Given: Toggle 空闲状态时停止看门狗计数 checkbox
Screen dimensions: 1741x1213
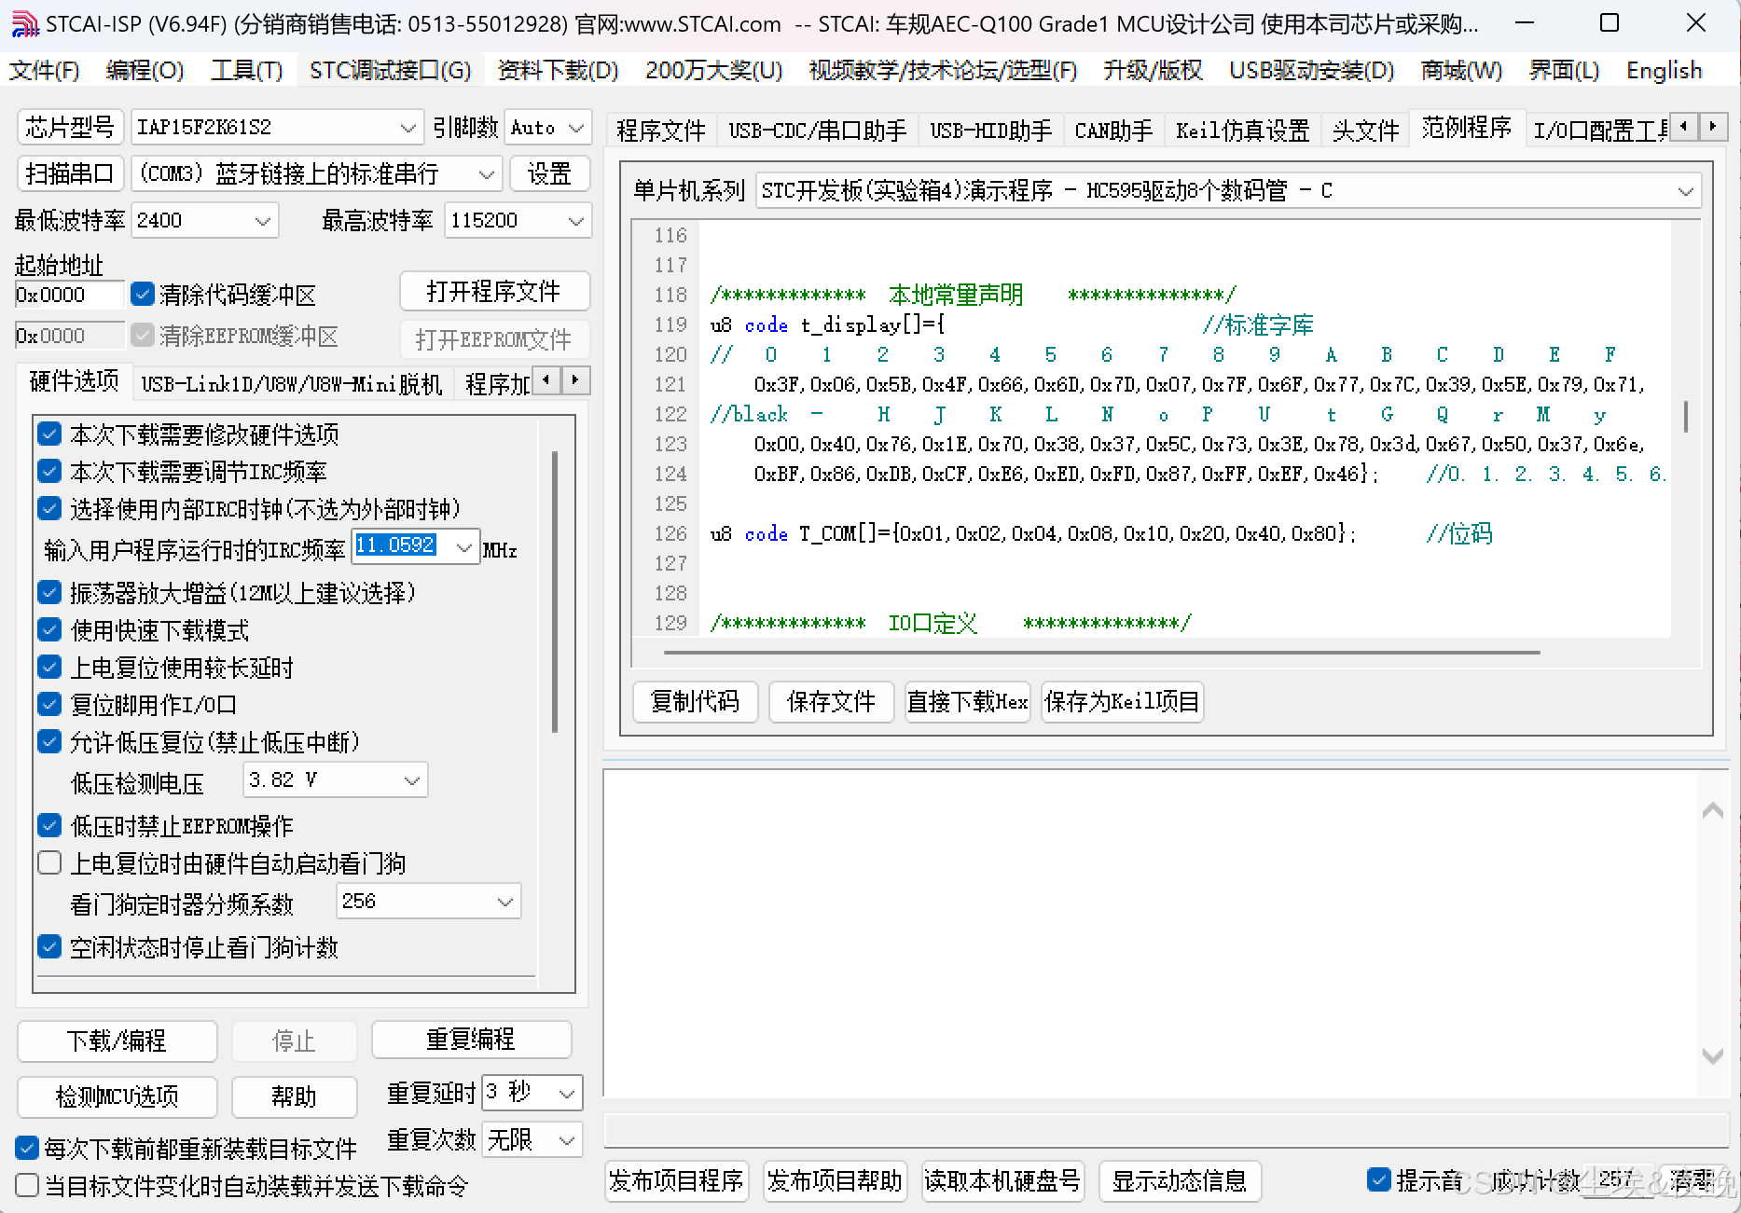Looking at the screenshot, I should click(x=49, y=947).
